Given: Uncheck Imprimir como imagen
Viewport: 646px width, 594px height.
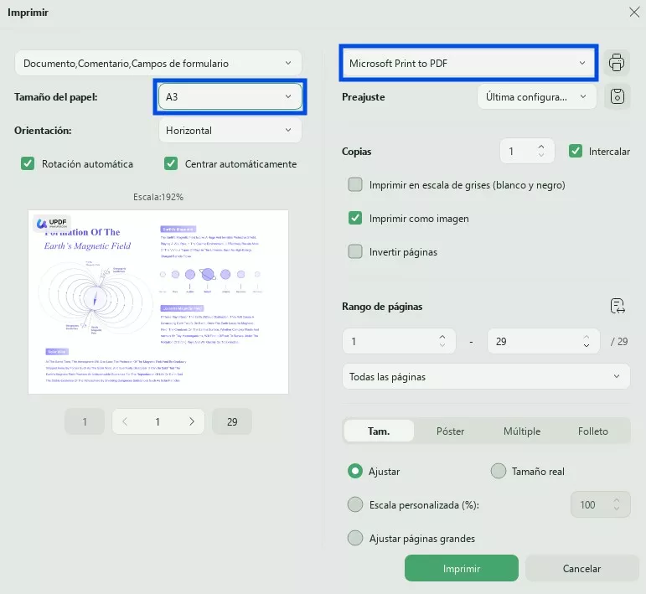Looking at the screenshot, I should point(355,218).
